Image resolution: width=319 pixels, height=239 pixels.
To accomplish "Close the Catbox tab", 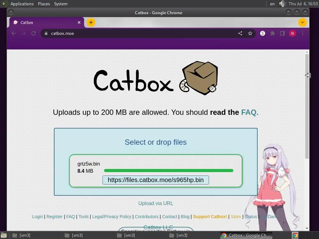I will [79, 22].
